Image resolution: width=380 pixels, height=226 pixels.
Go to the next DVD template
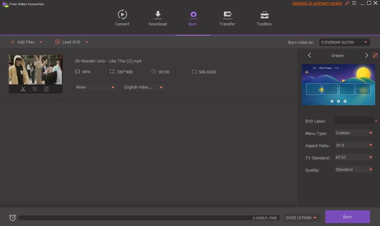(367, 55)
